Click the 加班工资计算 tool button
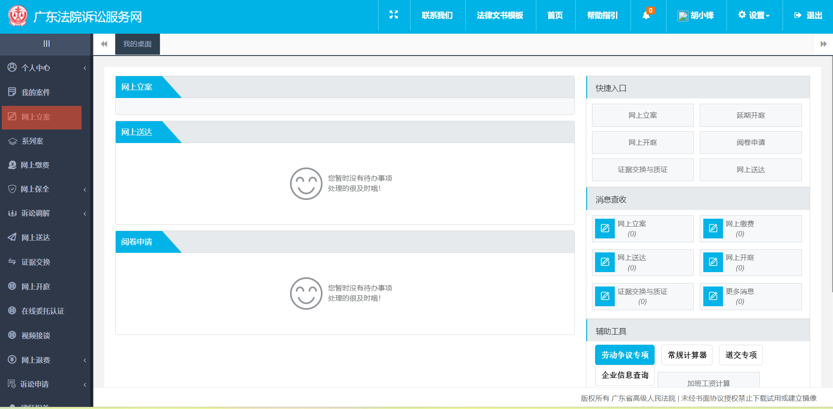 pyautogui.click(x=709, y=381)
